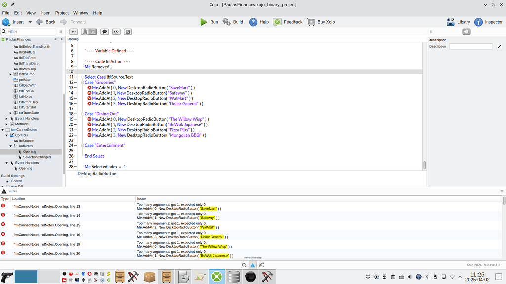This screenshot has height=284, width=506.
Task: Collapse the Controls node under frmCannedNotes
Action: [7, 135]
